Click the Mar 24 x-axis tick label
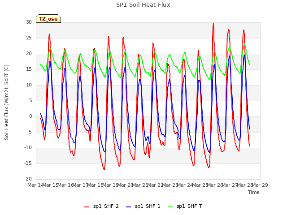Viewport: 287px width, 215px height. pyautogui.click(x=185, y=185)
